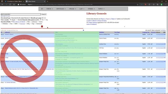Viewport: 168px width, 94px height.
Task: Choose the MD5 search field
Action: click(26, 24)
